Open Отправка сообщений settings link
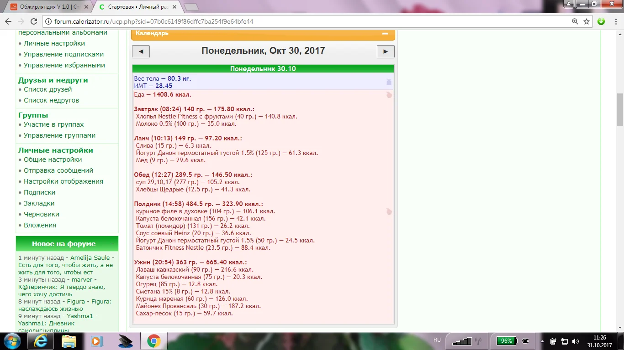Viewport: 624px width, 350px height. (58, 170)
